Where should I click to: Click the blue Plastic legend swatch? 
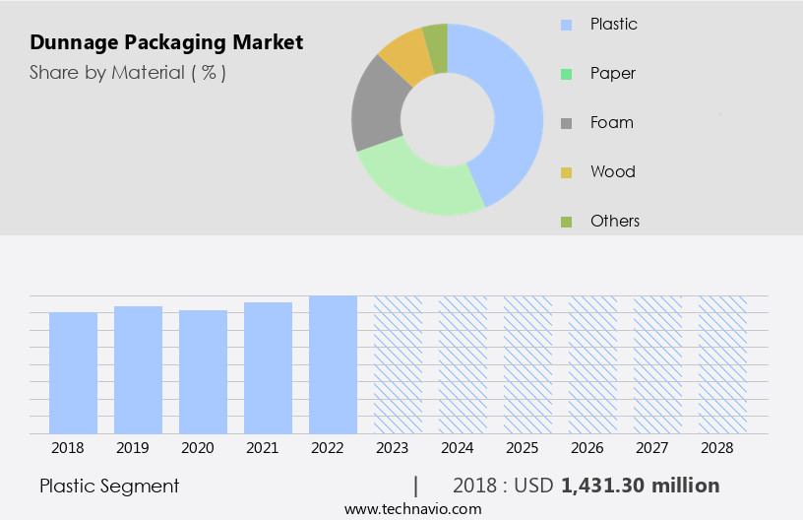point(566,25)
